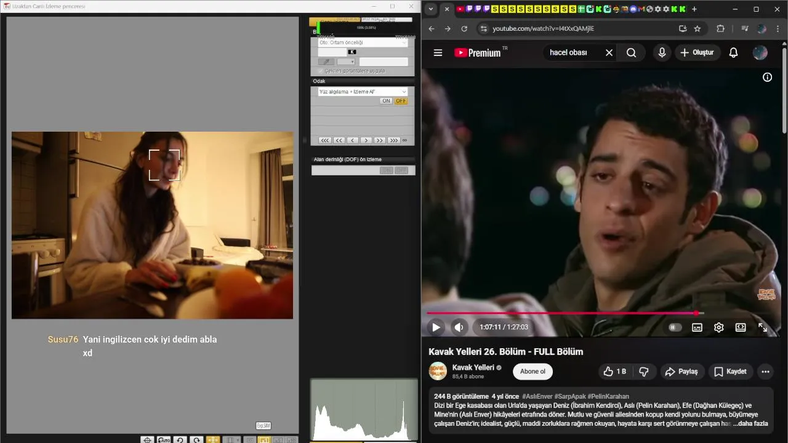Click the AUTO rotate icon in the live view toolbar
Image resolution: width=788 pixels, height=443 pixels.
coord(164,440)
